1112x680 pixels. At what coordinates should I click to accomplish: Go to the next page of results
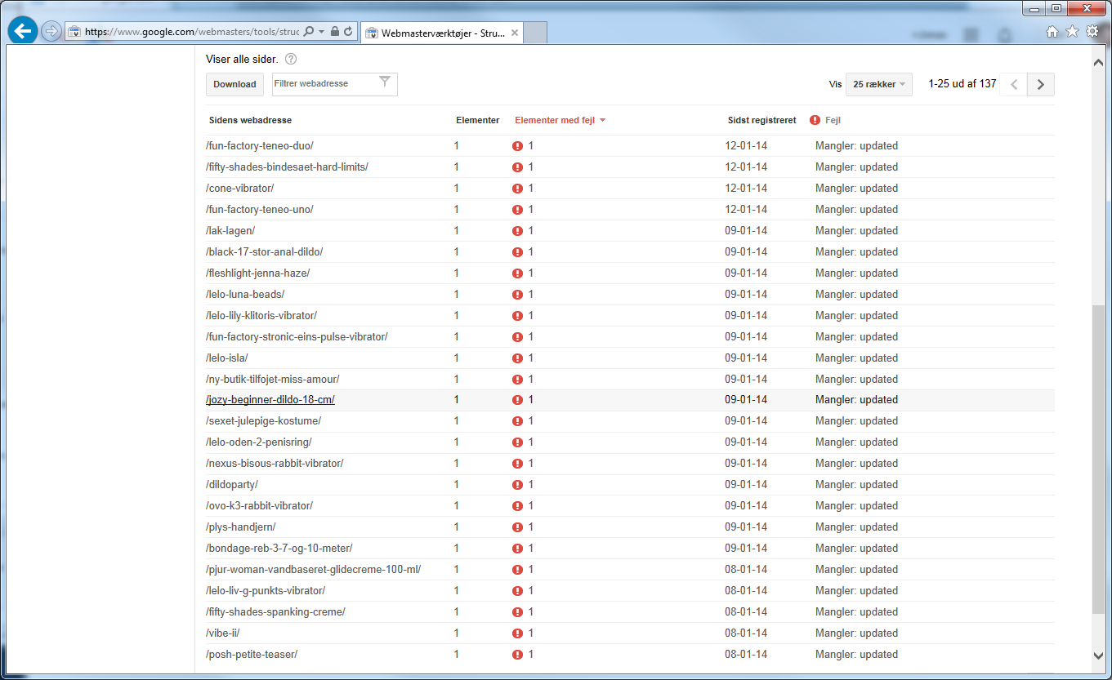(x=1041, y=84)
